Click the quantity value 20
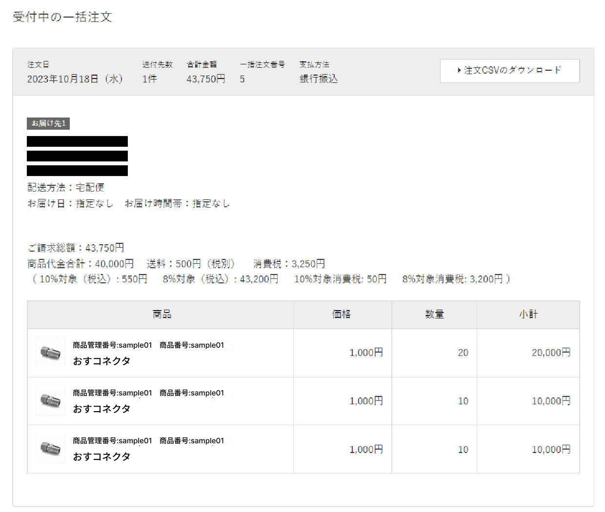 point(463,353)
